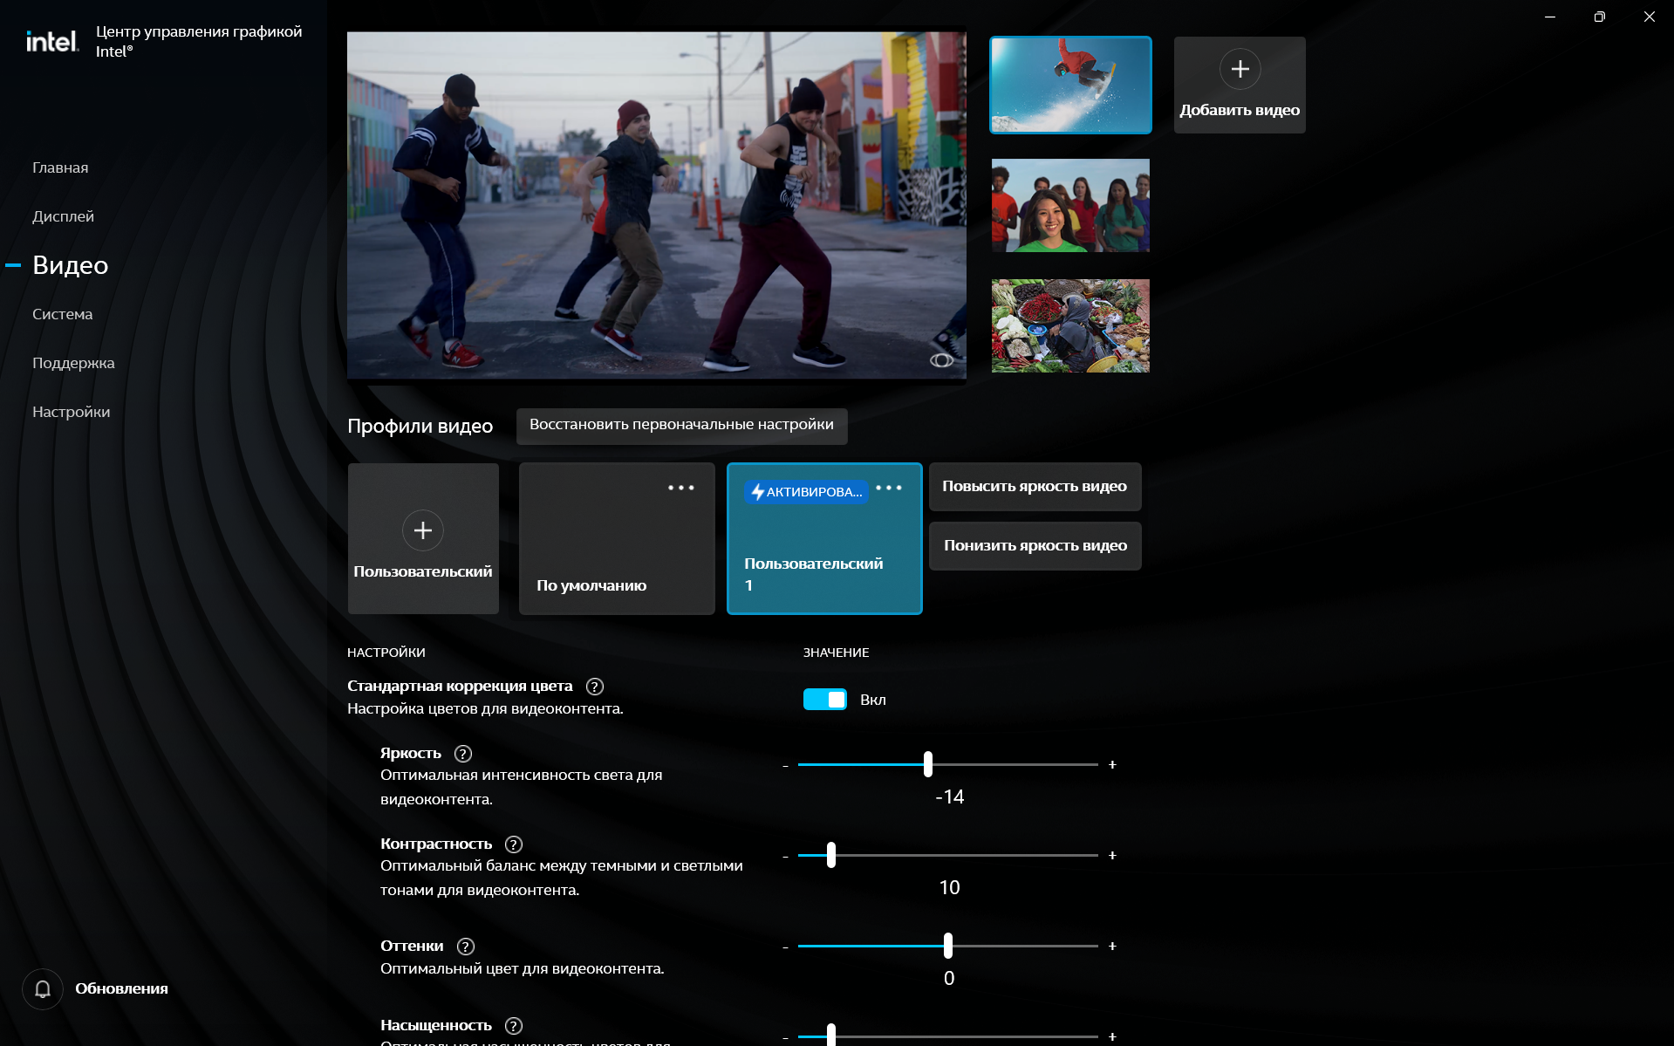Click the Стандартная коррекция цвета label
Viewport: 1674px width, 1046px height.
[460, 687]
